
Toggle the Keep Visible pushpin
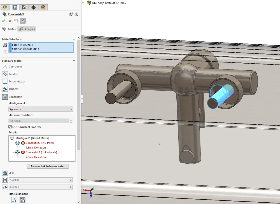point(23,21)
